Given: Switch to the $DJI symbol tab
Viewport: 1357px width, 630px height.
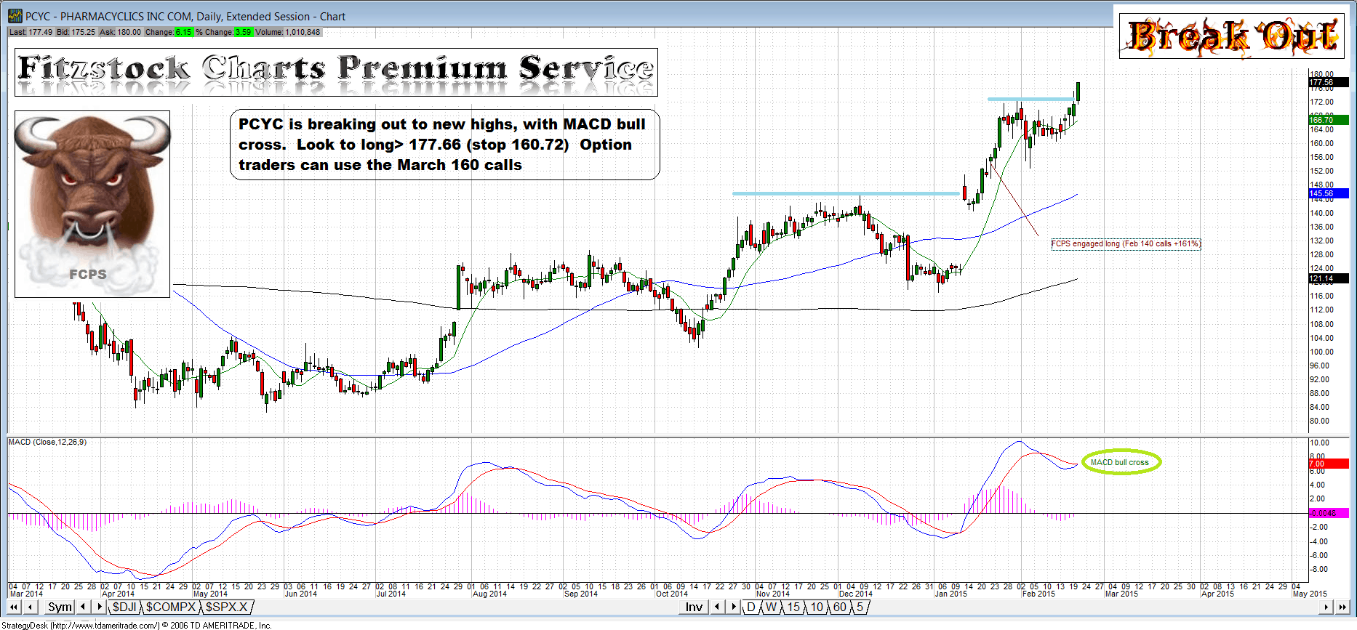Looking at the screenshot, I should pos(124,607).
